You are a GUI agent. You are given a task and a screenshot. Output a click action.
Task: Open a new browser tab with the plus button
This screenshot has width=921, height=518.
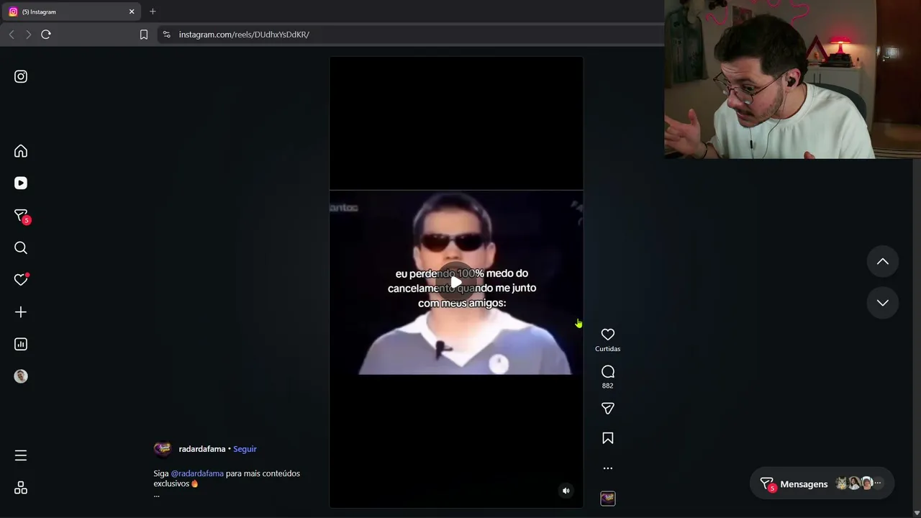pos(153,12)
